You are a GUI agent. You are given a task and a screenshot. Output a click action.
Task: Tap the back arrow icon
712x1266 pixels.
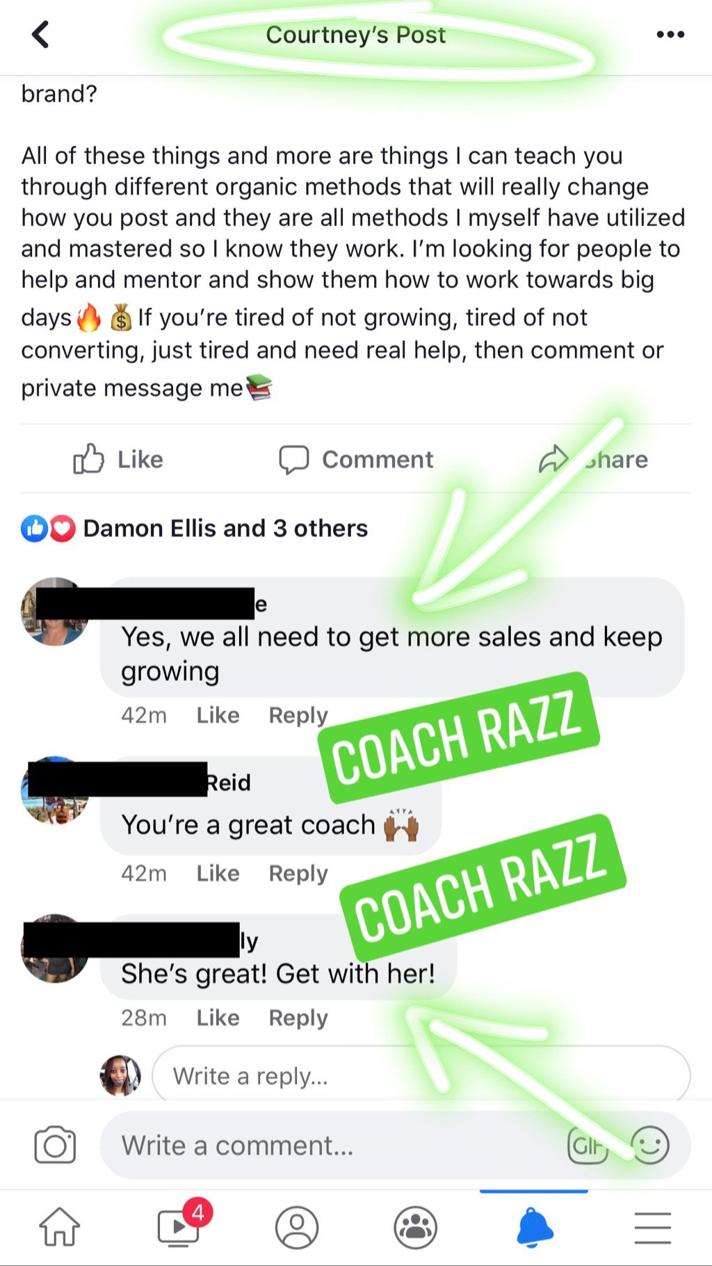pyautogui.click(x=40, y=34)
